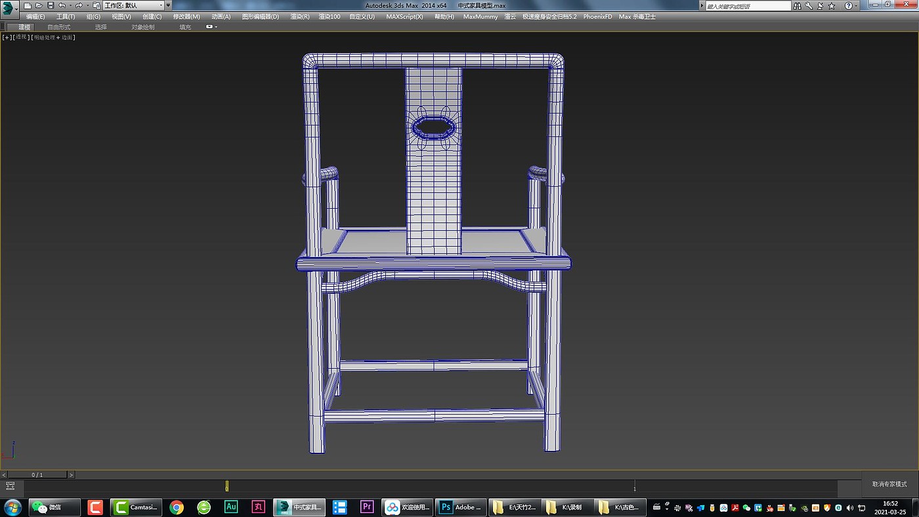
Task: Click the time slider 0 / 1 handle
Action: pyautogui.click(x=37, y=474)
